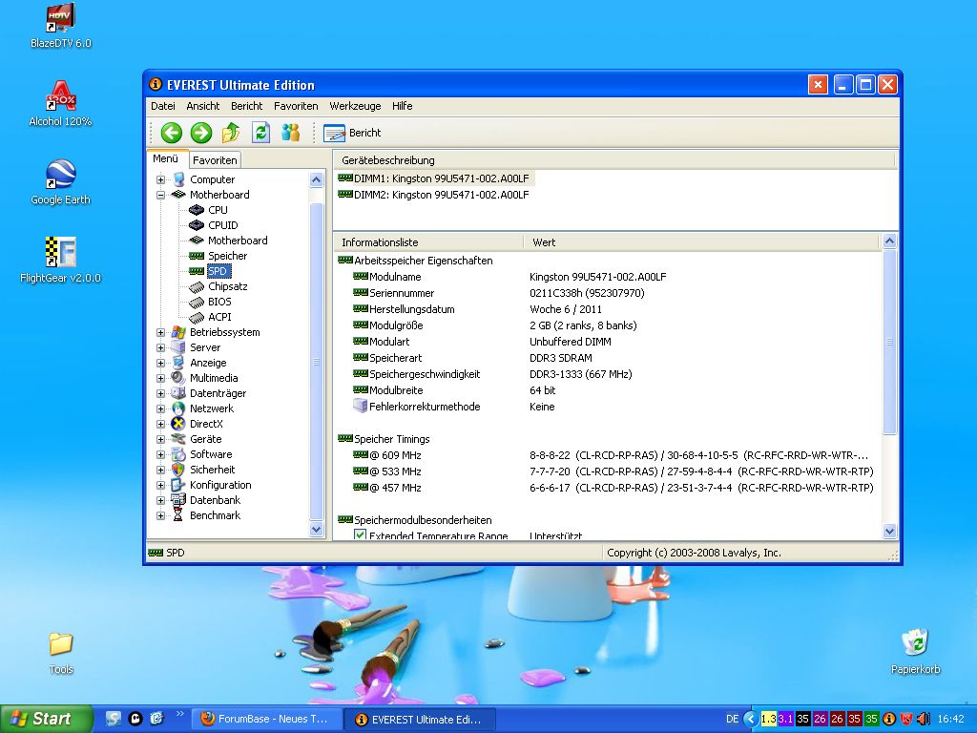Select the Motherboard sub-item under Motherboard

tap(238, 241)
